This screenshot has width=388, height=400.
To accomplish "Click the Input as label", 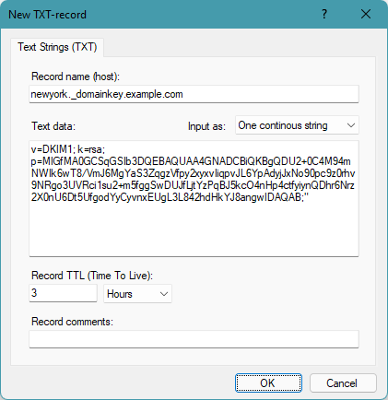I will coord(206,126).
